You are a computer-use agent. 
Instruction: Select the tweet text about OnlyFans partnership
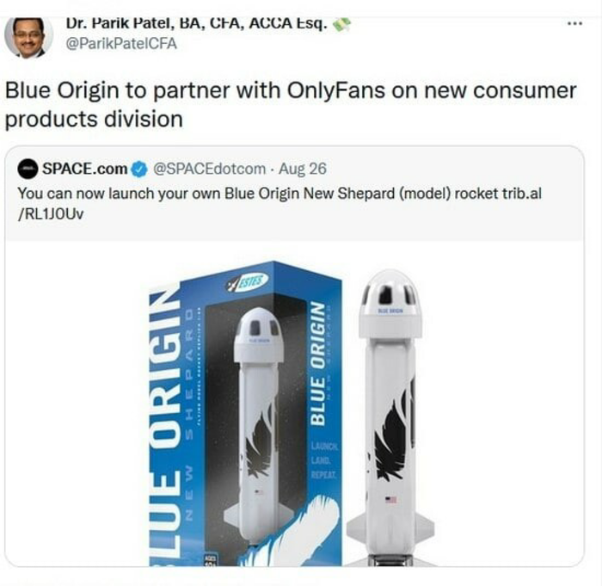291,104
